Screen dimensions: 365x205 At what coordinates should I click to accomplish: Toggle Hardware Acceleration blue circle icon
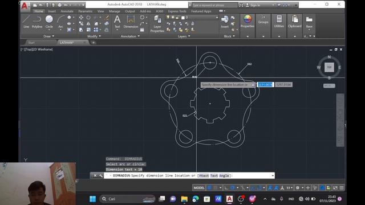coord(322,187)
